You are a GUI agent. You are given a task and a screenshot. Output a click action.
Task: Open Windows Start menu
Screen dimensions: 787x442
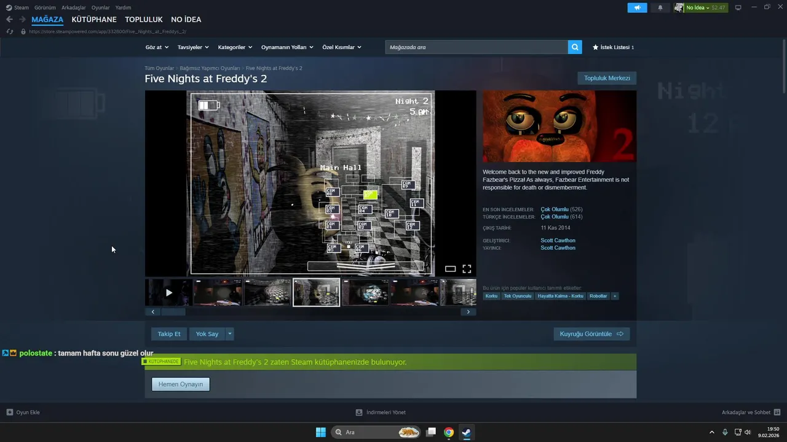click(321, 432)
